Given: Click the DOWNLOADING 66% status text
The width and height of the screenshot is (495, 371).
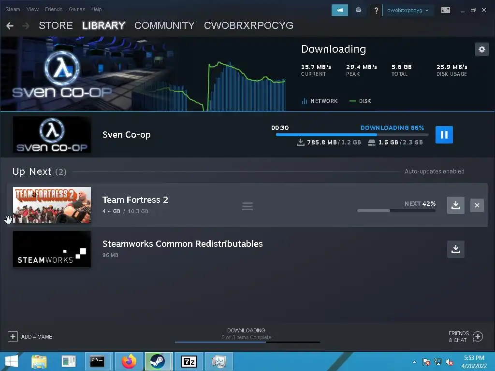Looking at the screenshot, I should [x=392, y=128].
